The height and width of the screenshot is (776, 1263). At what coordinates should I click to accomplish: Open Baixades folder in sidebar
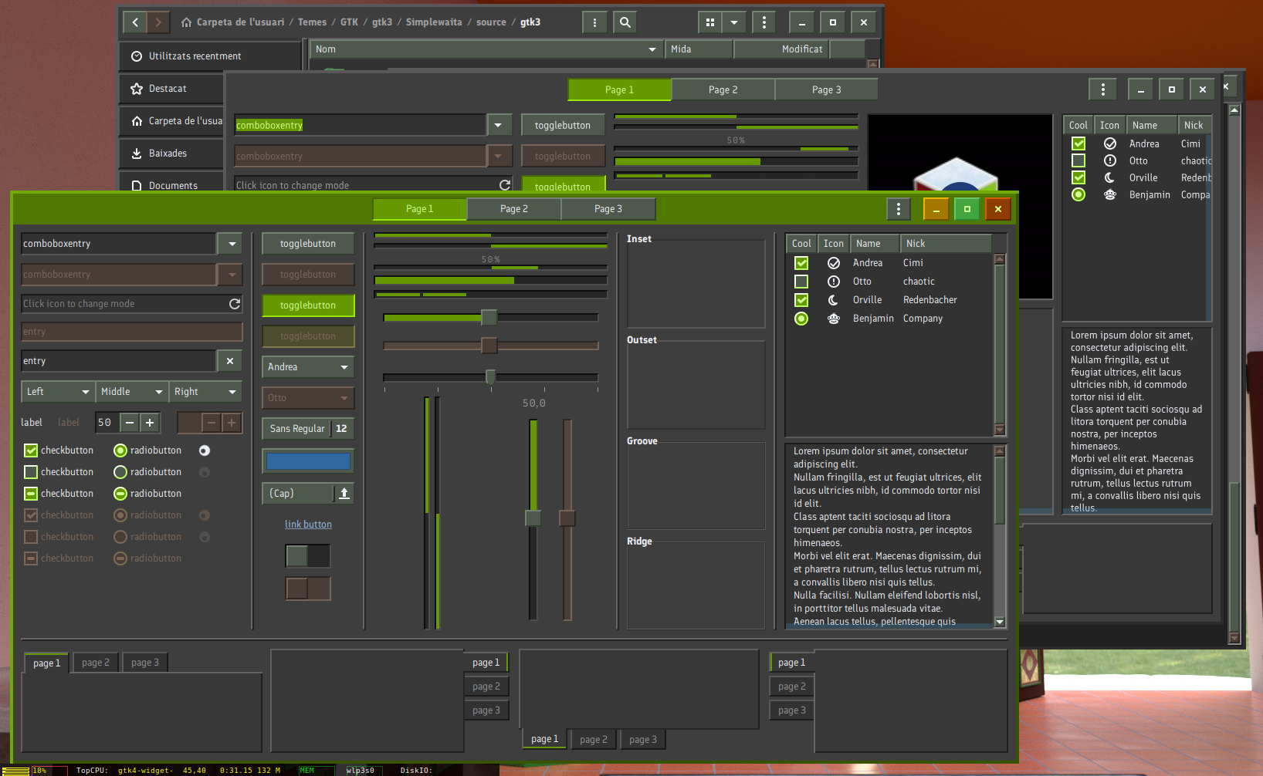tap(168, 154)
